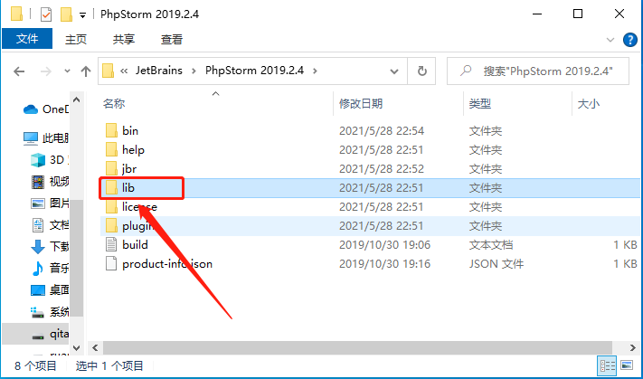Click the Back navigation arrow
Viewport: 643px width, 379px height.
point(19,71)
